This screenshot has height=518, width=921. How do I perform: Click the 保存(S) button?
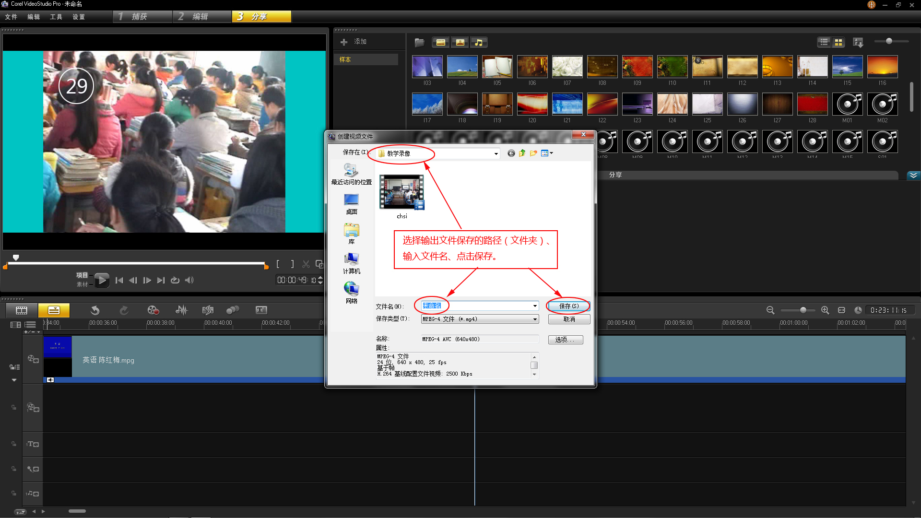(x=569, y=306)
